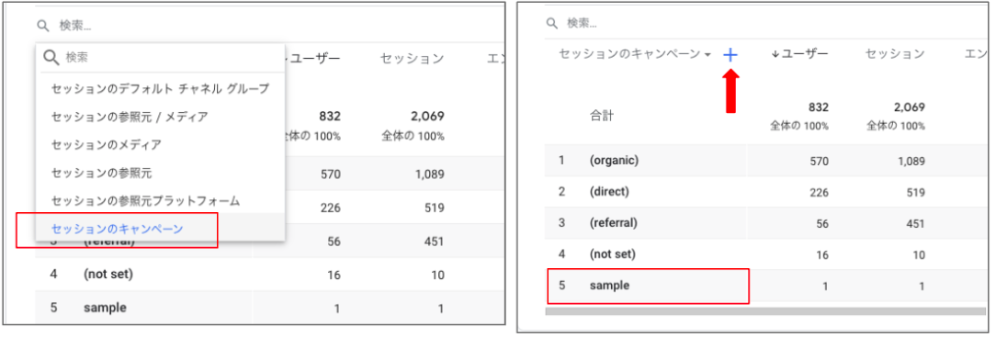
Task: Click the blue plus icon to add a dimension
Action: 730,55
